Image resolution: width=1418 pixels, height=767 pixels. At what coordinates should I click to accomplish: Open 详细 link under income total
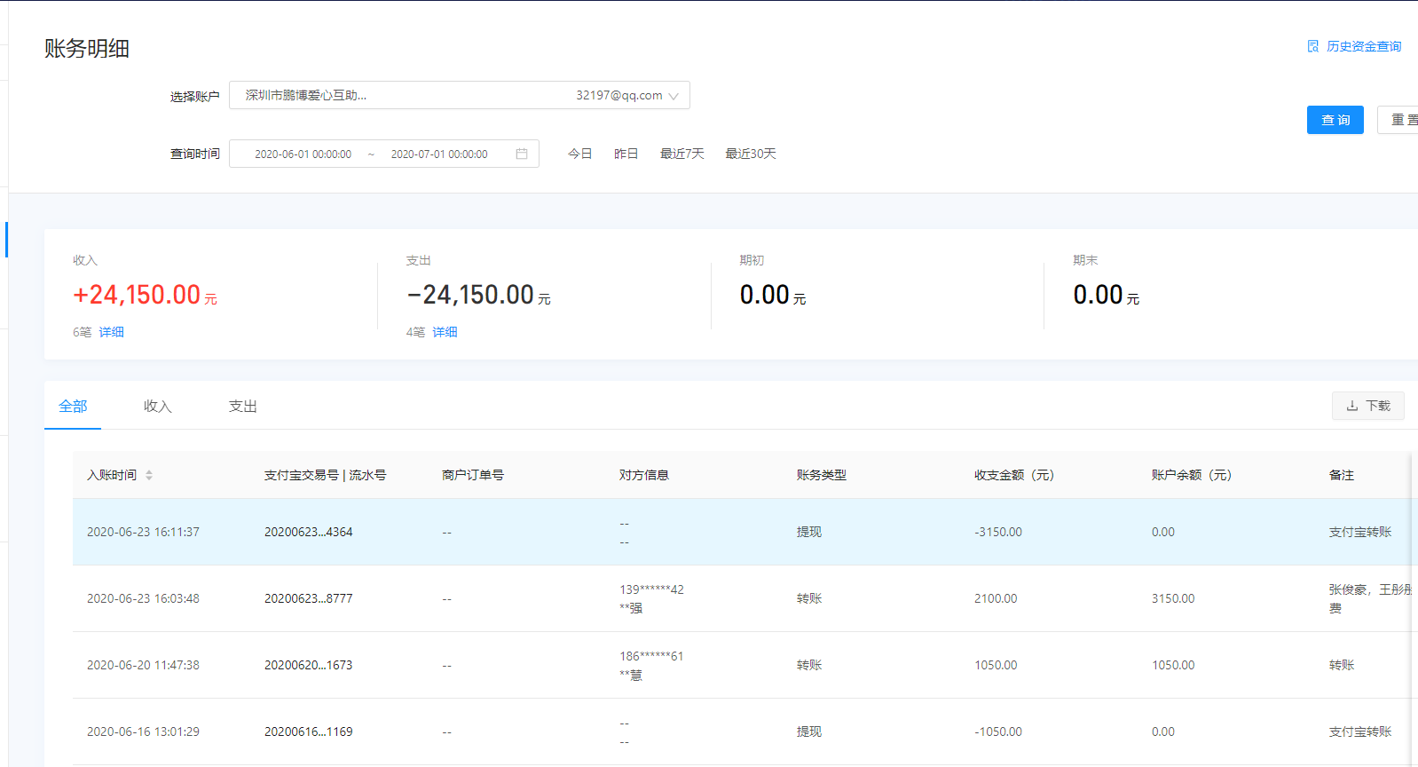click(x=111, y=332)
